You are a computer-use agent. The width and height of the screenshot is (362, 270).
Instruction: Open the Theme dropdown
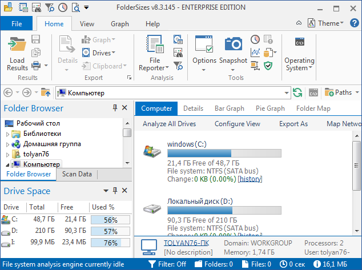(x=326, y=23)
